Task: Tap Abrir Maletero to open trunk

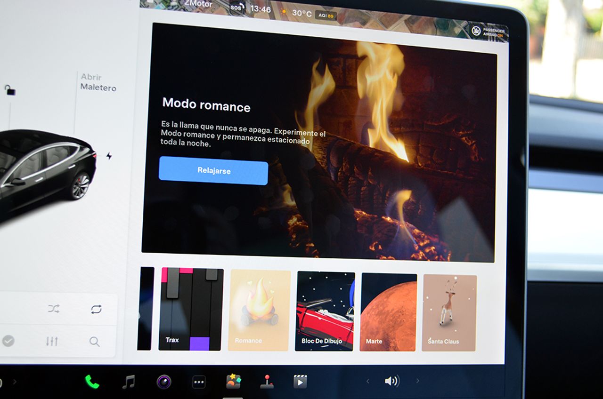Action: [98, 82]
